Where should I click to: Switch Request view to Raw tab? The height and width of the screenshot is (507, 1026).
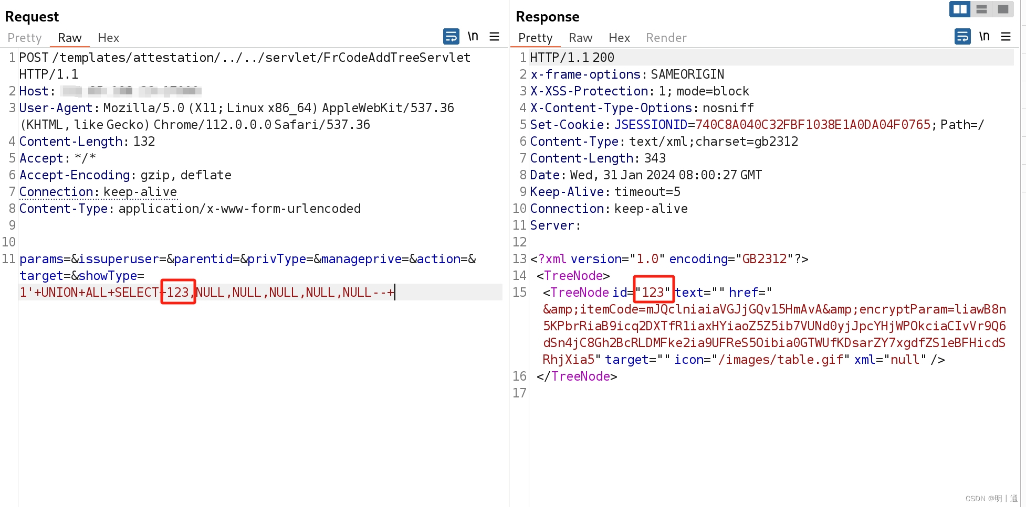click(x=70, y=38)
